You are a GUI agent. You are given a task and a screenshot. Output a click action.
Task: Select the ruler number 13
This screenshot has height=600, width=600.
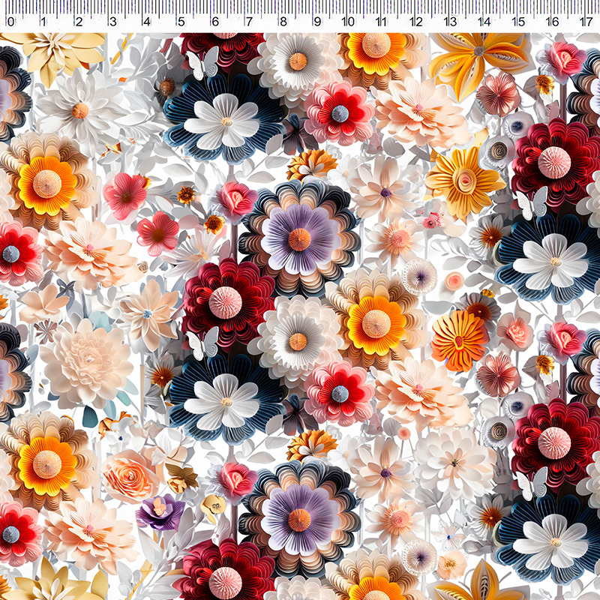point(451,22)
